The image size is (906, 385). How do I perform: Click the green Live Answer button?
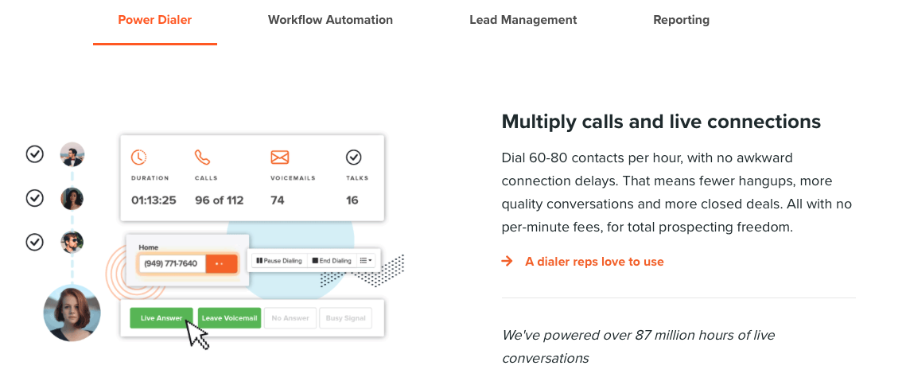tap(161, 318)
